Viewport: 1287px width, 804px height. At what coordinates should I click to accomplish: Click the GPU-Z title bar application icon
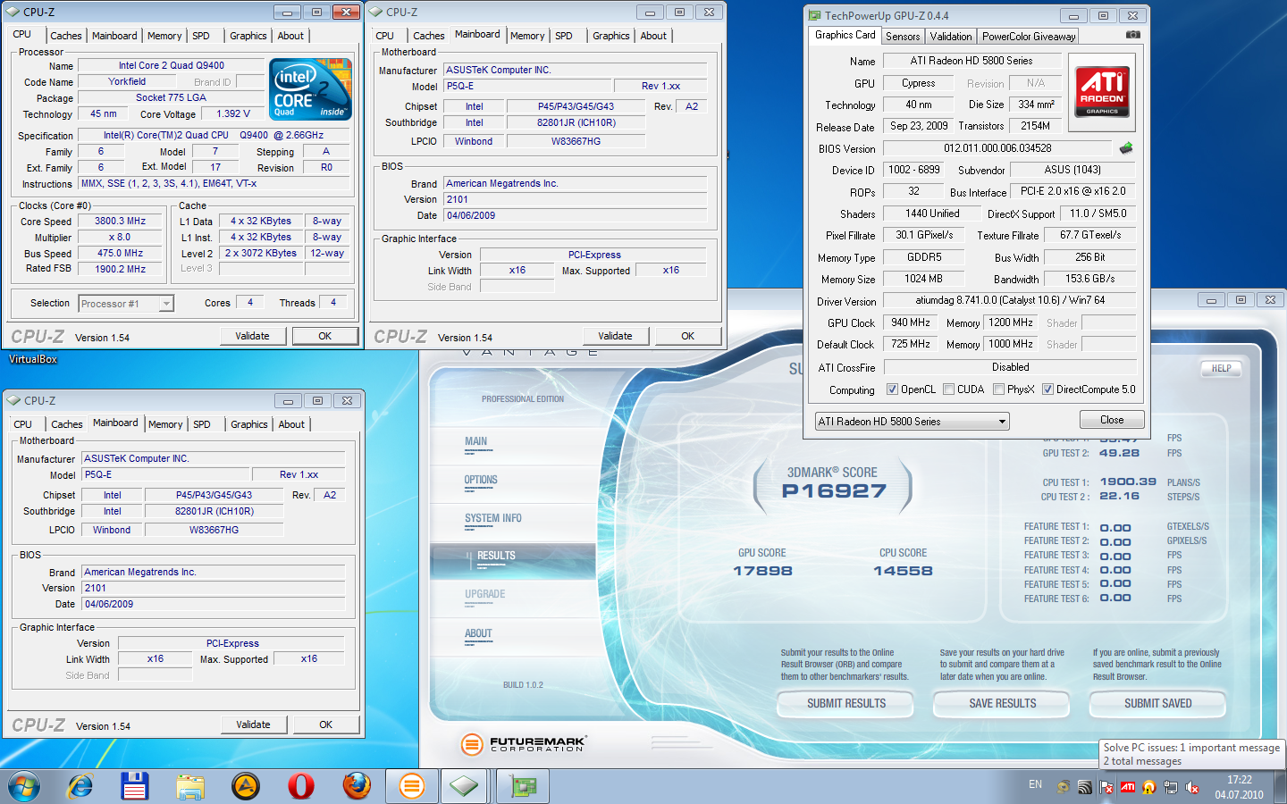coord(814,15)
